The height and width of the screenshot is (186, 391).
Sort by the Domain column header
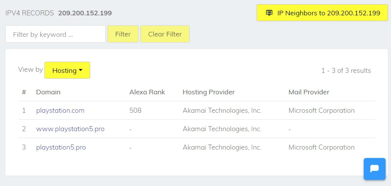[48, 92]
